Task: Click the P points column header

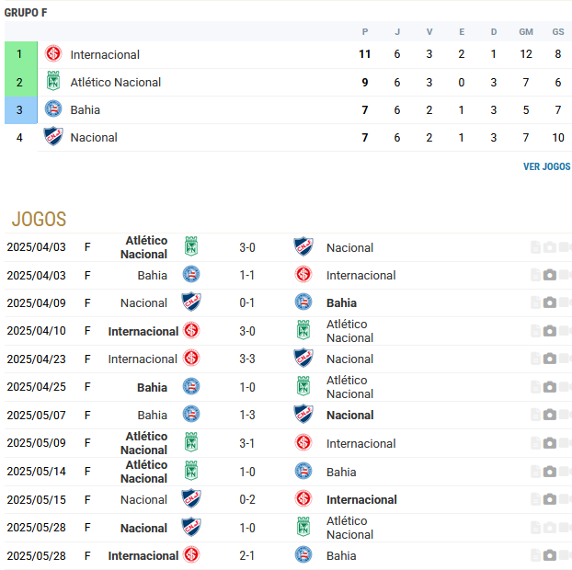Action: [x=365, y=32]
